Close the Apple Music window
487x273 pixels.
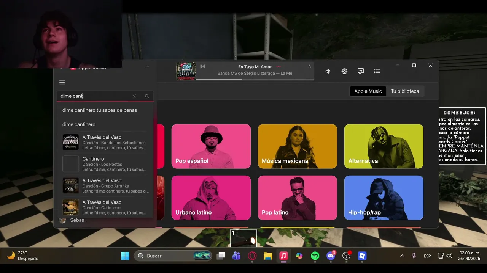click(430, 65)
